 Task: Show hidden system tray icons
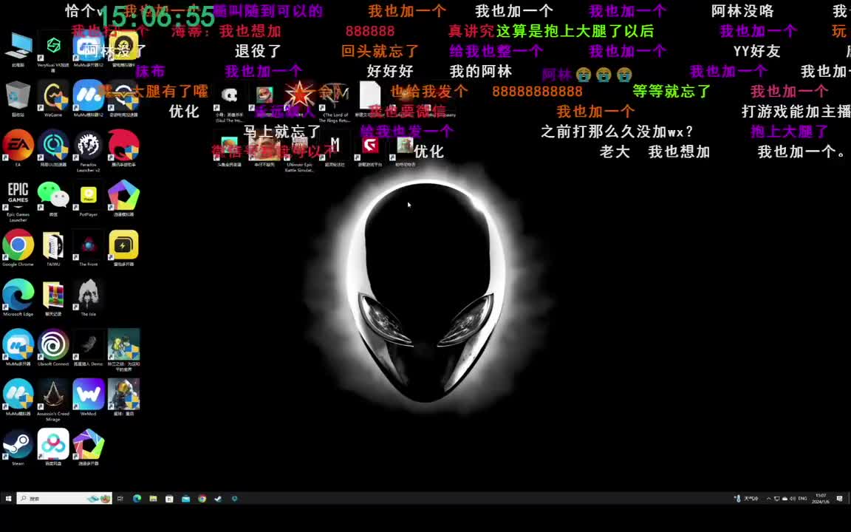tap(768, 498)
